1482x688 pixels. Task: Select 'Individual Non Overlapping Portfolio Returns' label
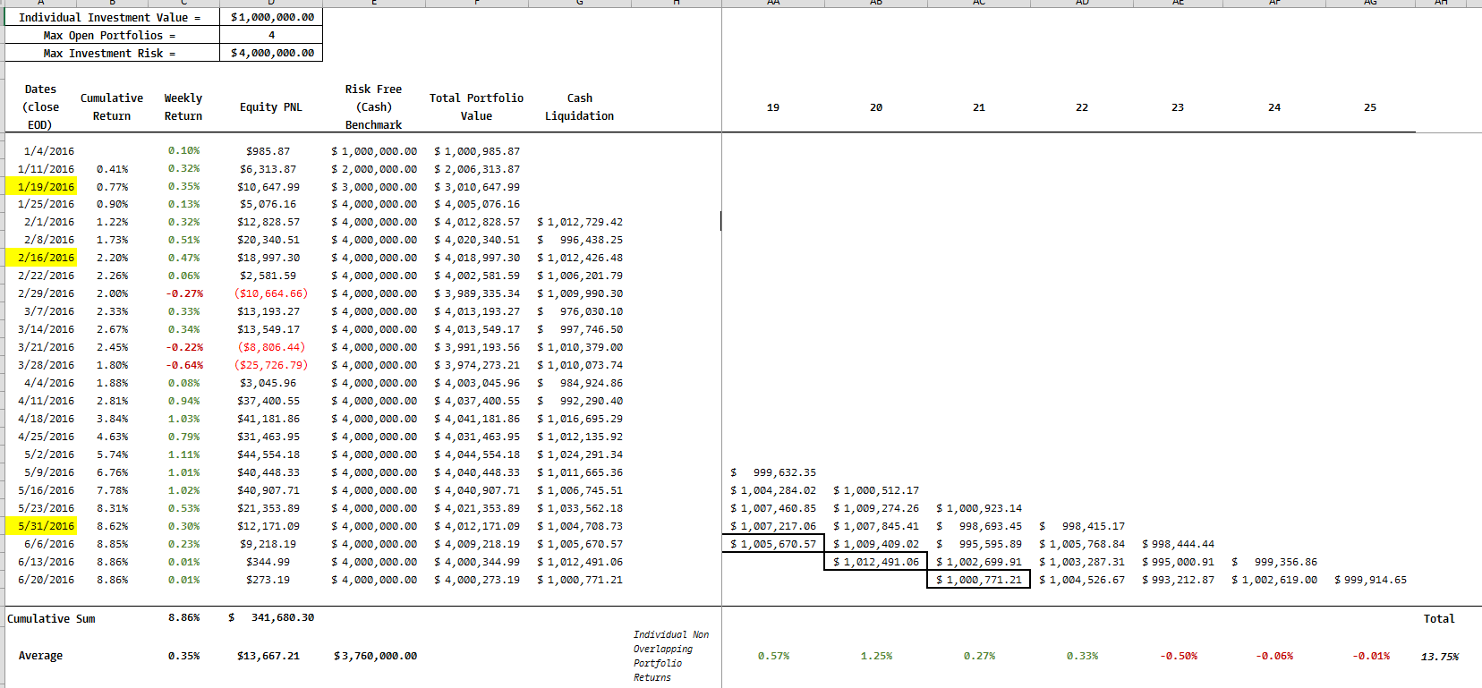pyautogui.click(x=671, y=656)
